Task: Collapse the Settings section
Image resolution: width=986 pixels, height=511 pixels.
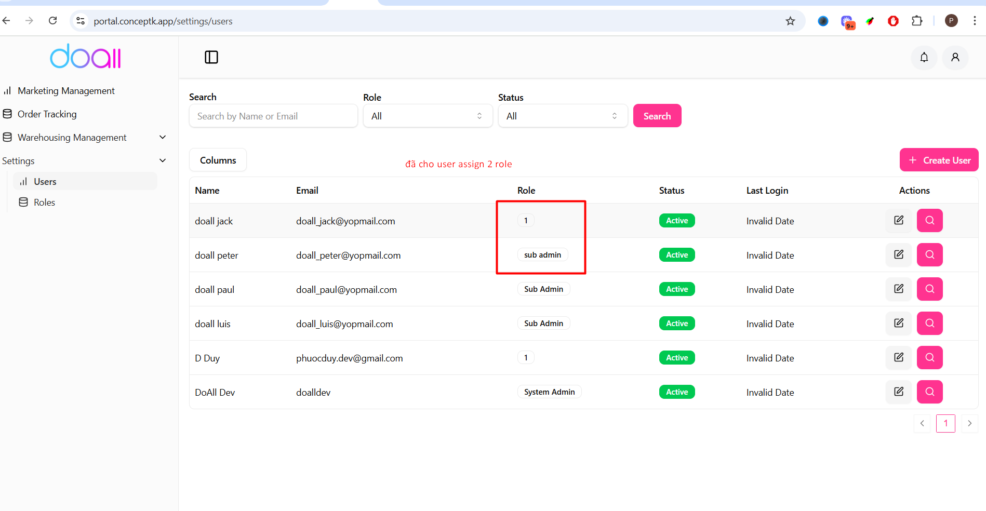Action: click(x=163, y=161)
